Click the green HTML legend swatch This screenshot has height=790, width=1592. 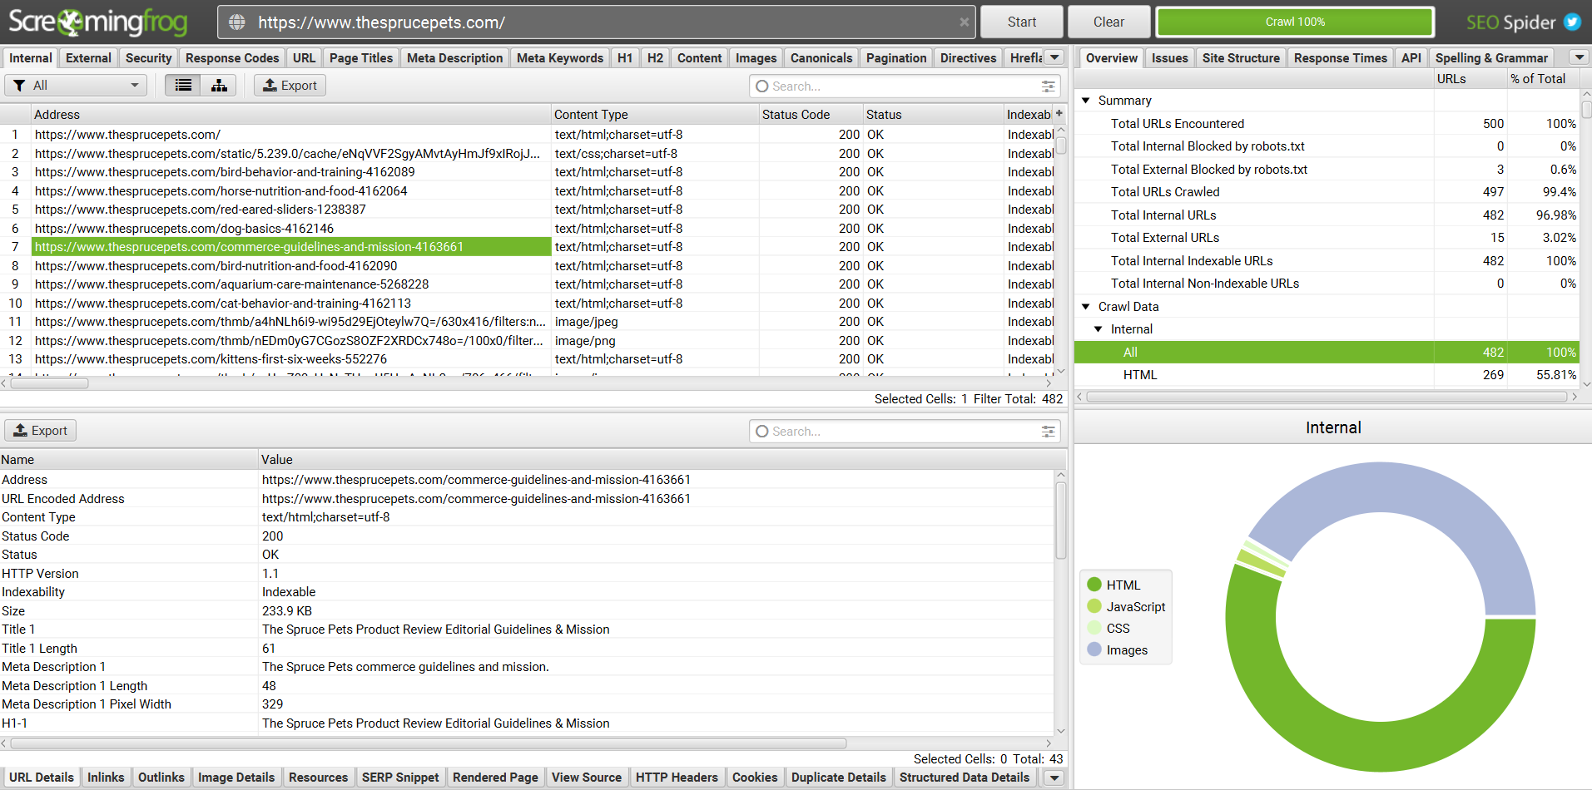click(x=1094, y=585)
